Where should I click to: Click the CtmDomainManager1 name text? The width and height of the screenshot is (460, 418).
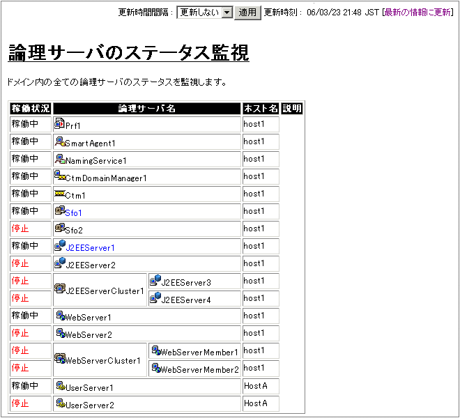click(106, 178)
